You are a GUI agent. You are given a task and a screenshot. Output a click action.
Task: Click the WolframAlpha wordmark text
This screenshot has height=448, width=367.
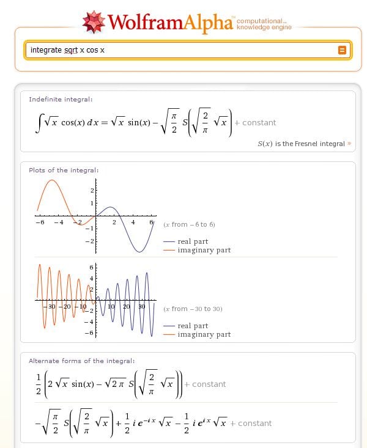click(x=171, y=22)
